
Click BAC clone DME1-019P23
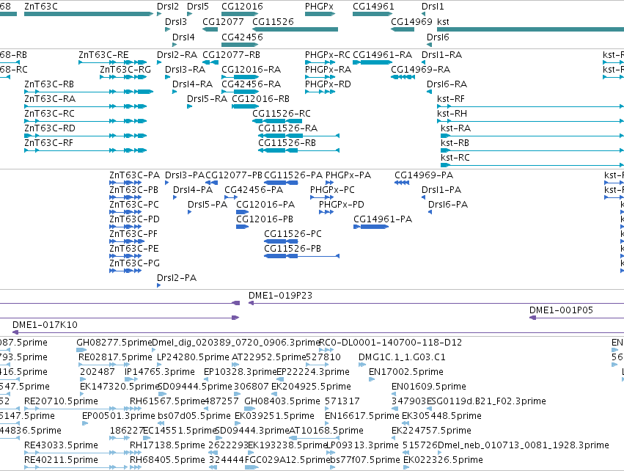[x=281, y=296]
